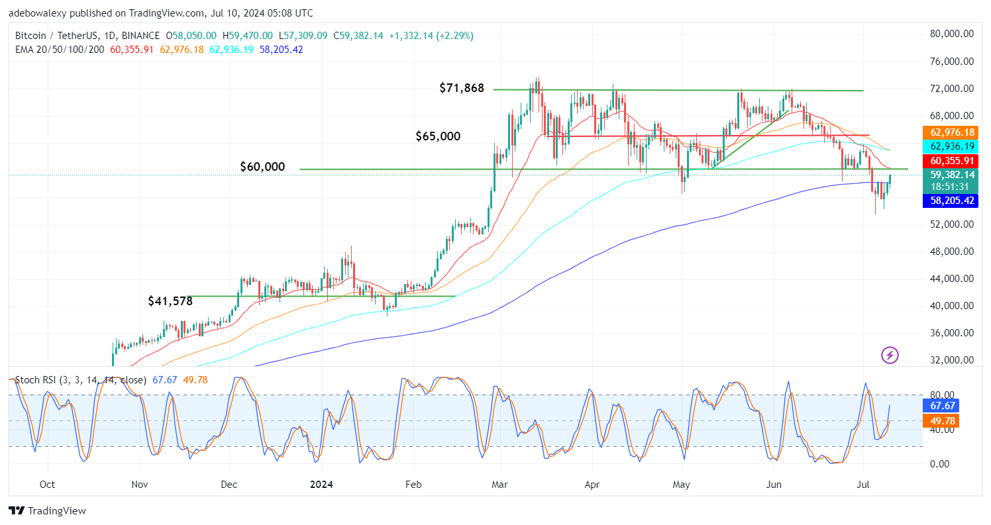
Task: Click the 80.00 Stoch RSI axis label
Action: (x=943, y=395)
